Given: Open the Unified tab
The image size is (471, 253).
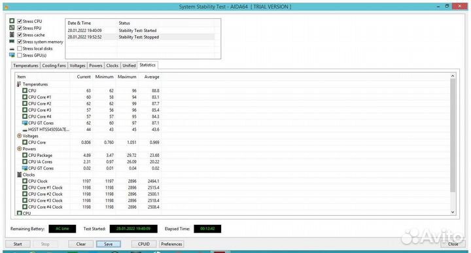Looking at the screenshot, I should (129, 65).
